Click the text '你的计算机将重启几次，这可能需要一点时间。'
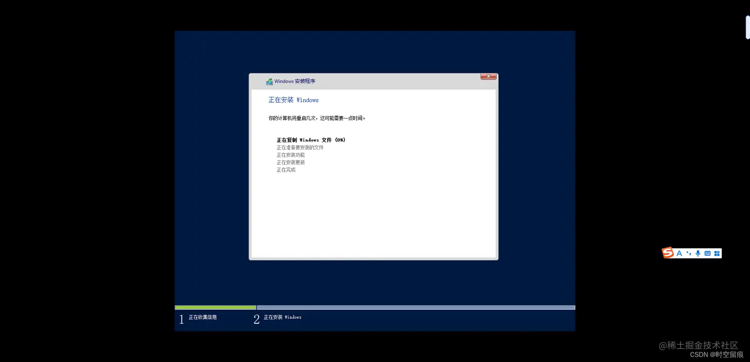Image resolution: width=750 pixels, height=362 pixels. 317,119
